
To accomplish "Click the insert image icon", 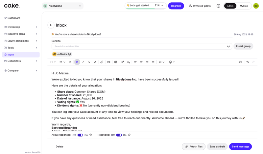I will pos(116,62).
